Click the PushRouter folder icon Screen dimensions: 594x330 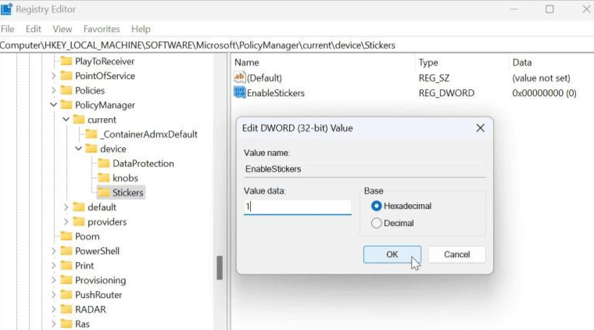[66, 294]
